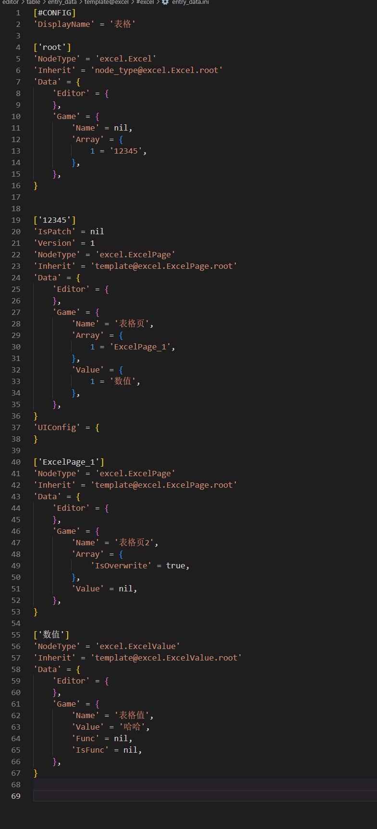
Task: Click 'template@excel.ExcelPage.root' on line 42
Action: click(164, 485)
